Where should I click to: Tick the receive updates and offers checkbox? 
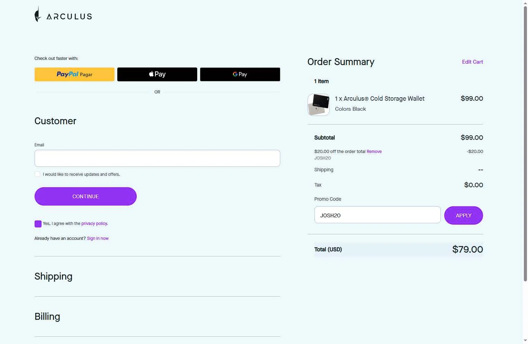point(37,174)
